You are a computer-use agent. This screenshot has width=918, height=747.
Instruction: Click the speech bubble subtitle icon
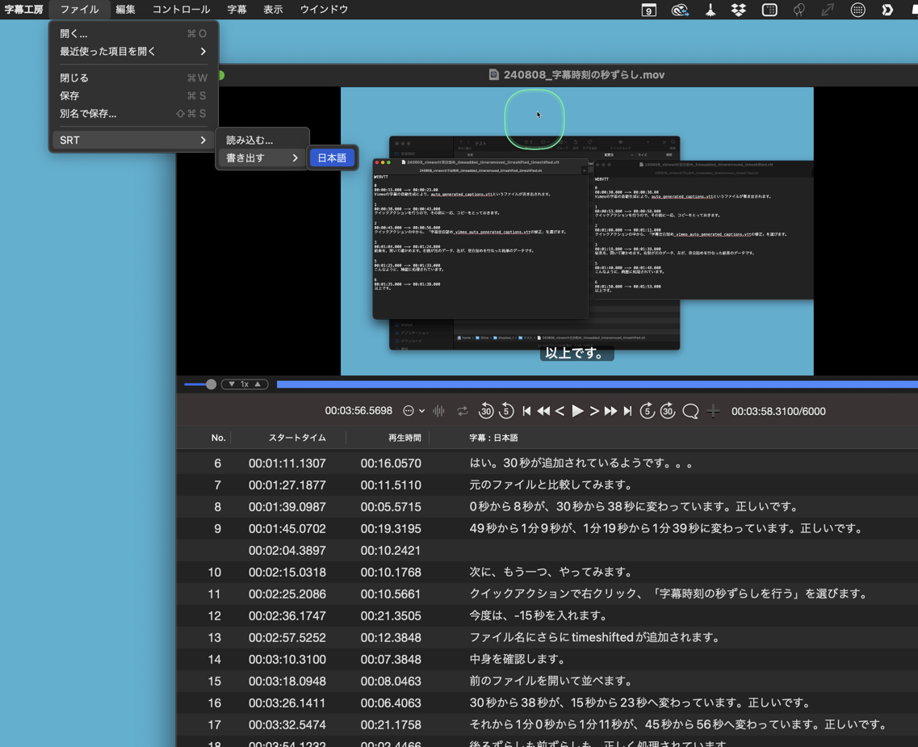pyautogui.click(x=690, y=411)
